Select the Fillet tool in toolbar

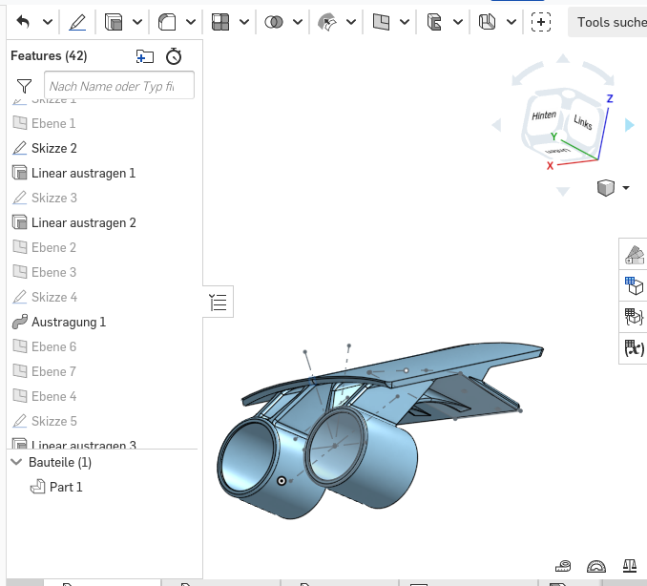[x=167, y=21]
